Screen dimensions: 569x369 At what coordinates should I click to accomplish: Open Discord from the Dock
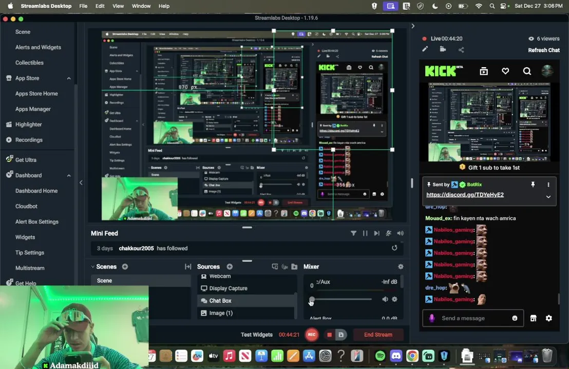tap(396, 356)
